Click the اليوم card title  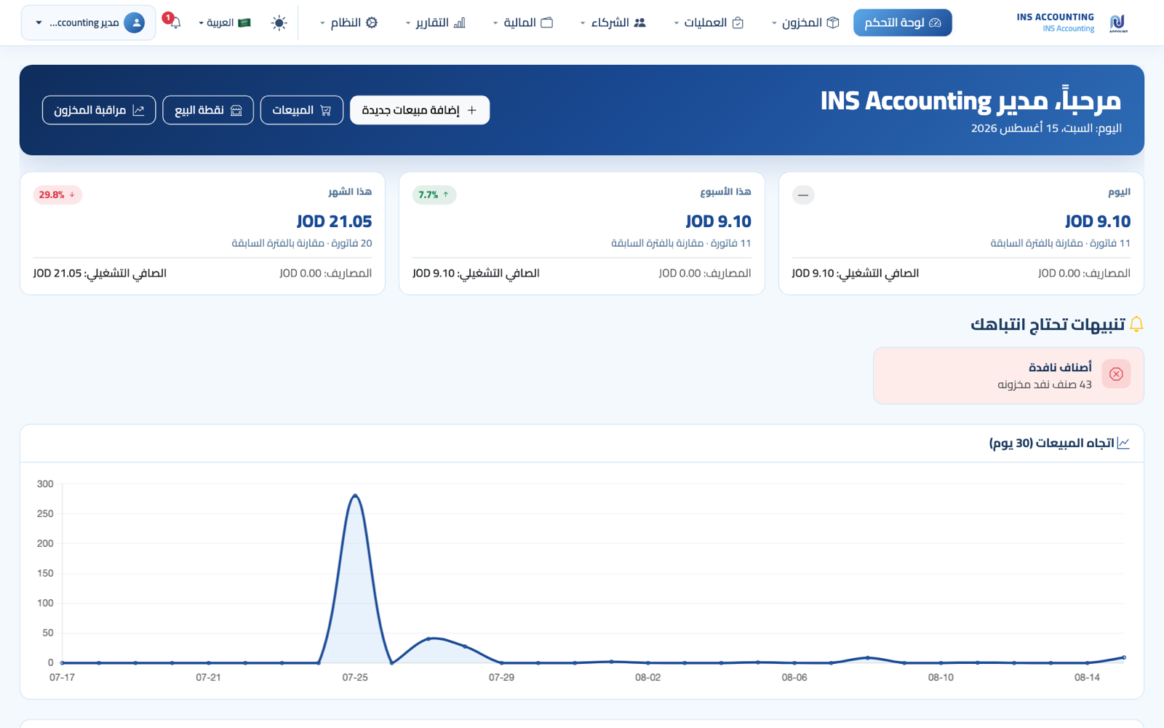[1119, 191]
